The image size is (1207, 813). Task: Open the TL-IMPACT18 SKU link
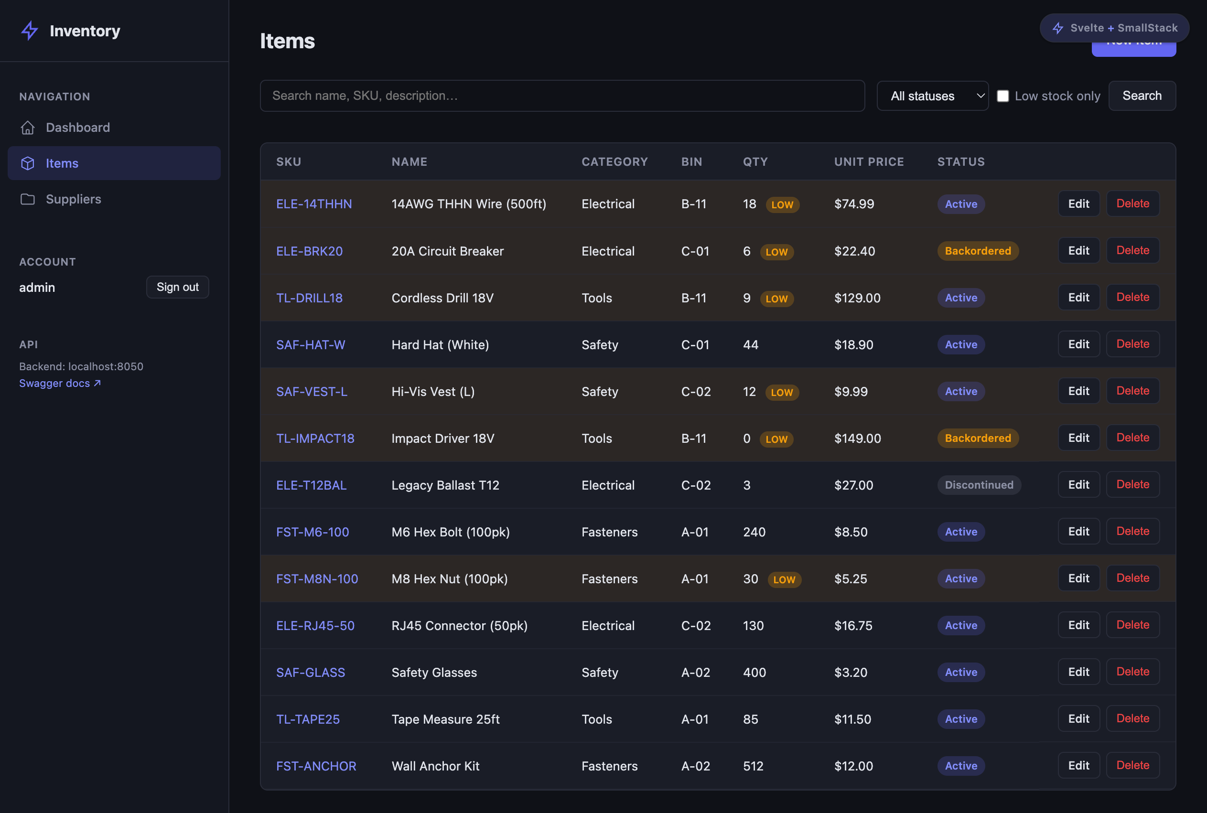pyautogui.click(x=315, y=439)
